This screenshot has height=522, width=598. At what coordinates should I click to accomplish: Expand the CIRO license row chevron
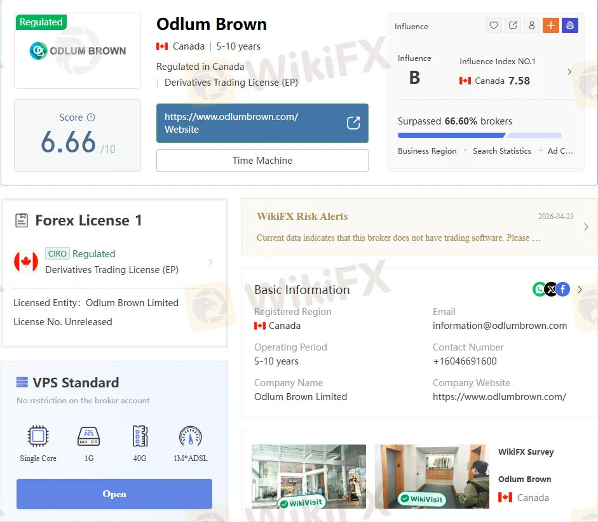coord(210,262)
